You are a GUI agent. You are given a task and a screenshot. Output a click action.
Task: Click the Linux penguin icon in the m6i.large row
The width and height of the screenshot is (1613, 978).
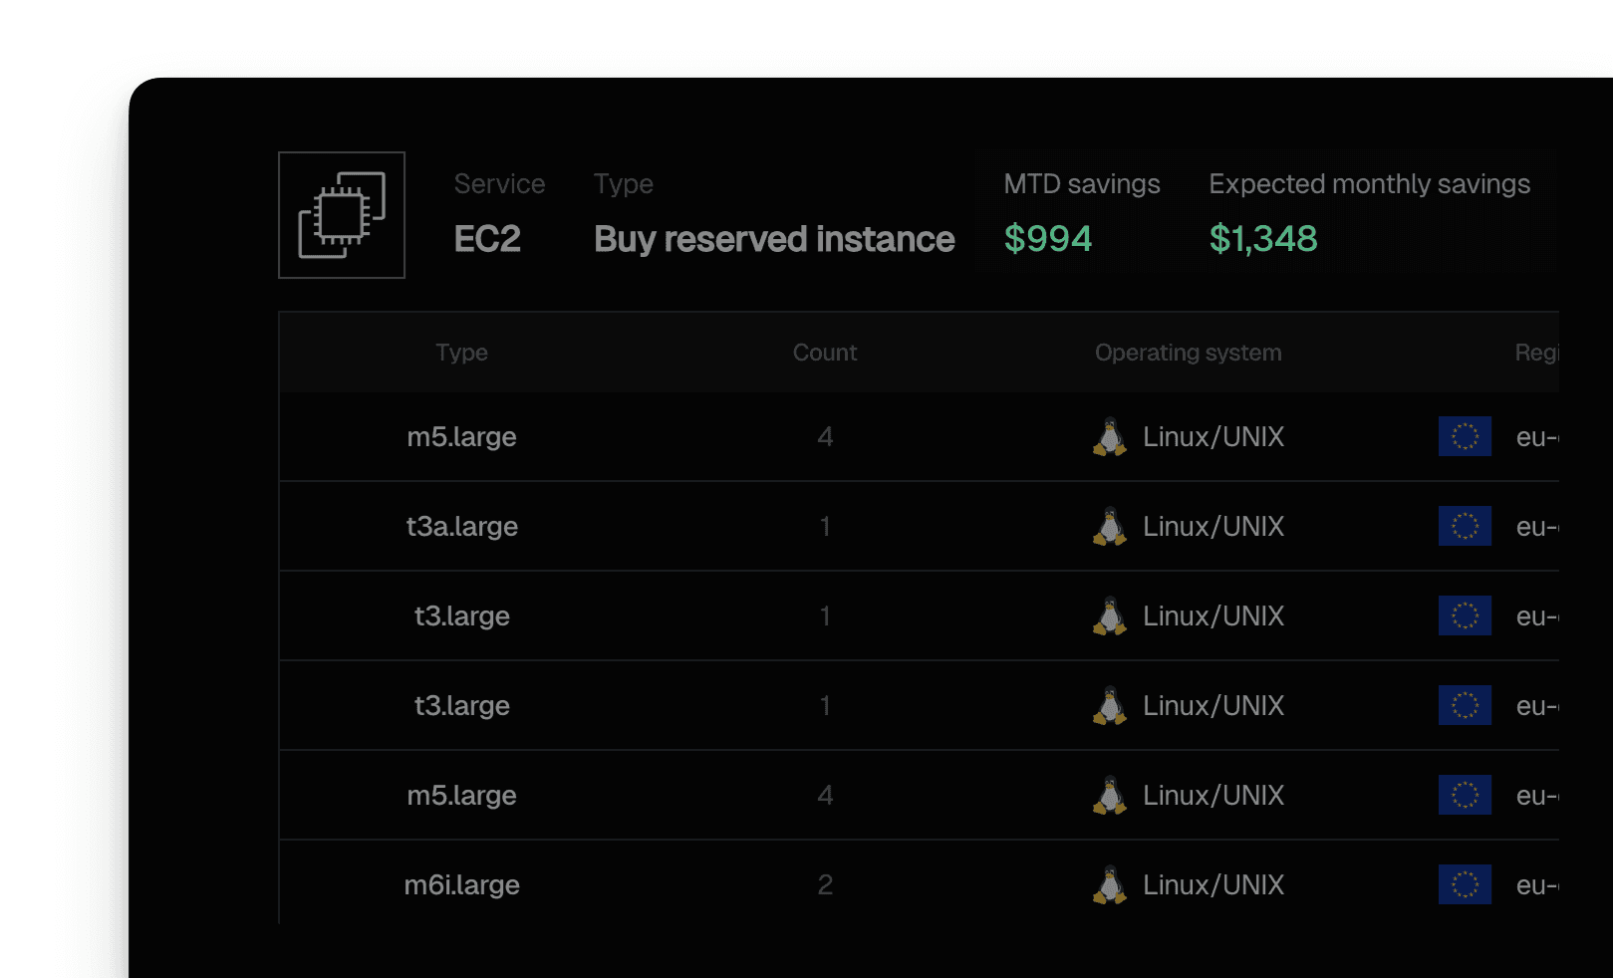pyautogui.click(x=1109, y=884)
